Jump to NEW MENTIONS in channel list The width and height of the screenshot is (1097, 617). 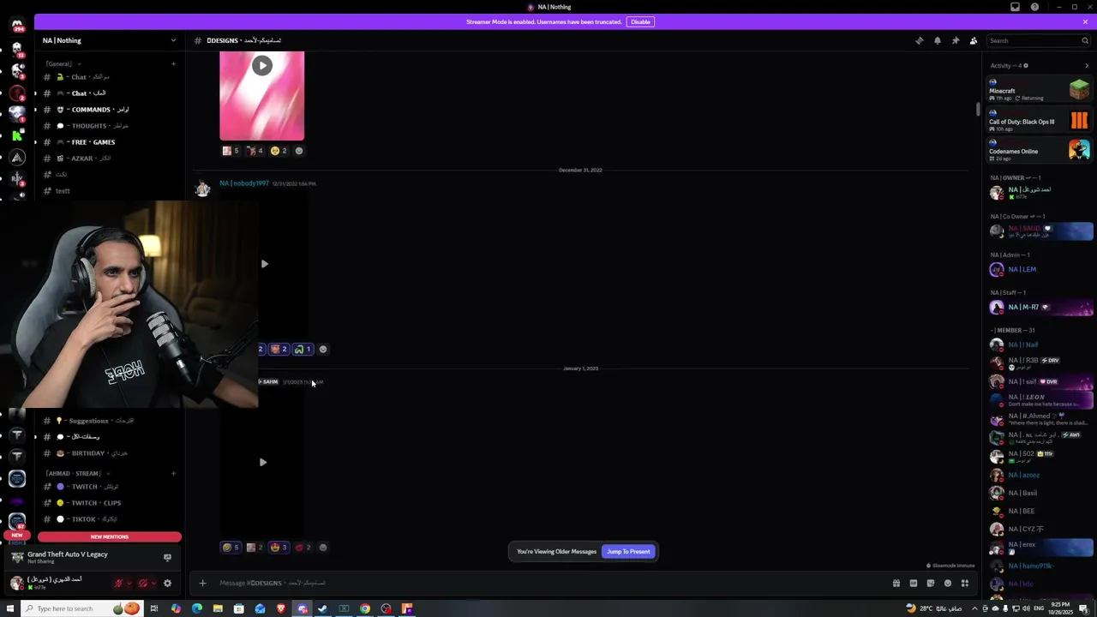click(110, 536)
